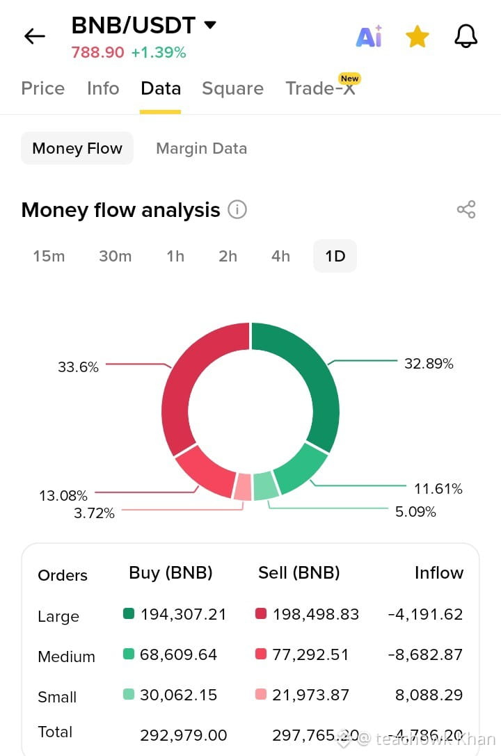Image resolution: width=501 pixels, height=756 pixels.
Task: Tap the 32.89% green donut segment
Action: (x=309, y=371)
